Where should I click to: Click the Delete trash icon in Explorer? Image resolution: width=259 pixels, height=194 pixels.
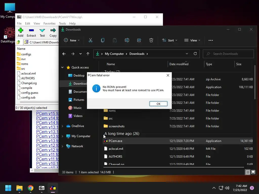click(x=151, y=40)
